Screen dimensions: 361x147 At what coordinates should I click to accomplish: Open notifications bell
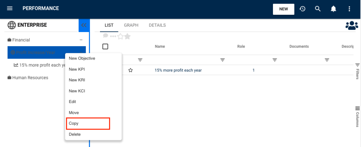coord(334,9)
